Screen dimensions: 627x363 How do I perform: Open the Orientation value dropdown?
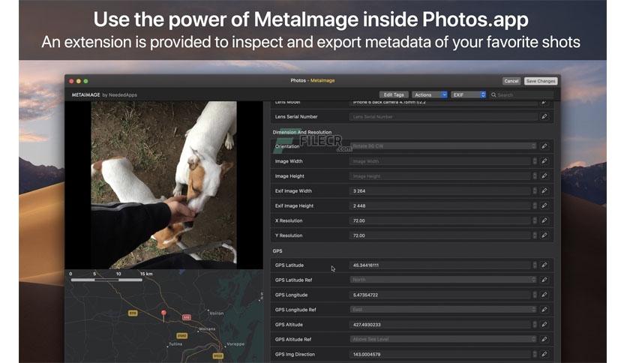point(443,146)
